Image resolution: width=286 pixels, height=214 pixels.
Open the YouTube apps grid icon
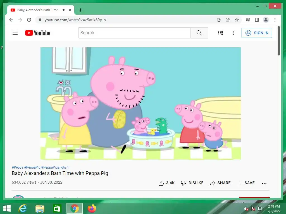click(220, 33)
